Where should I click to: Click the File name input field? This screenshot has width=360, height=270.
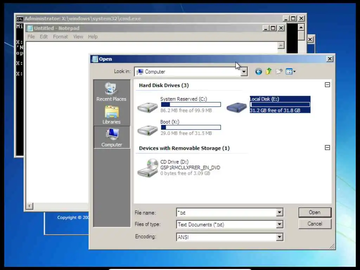pos(227,212)
